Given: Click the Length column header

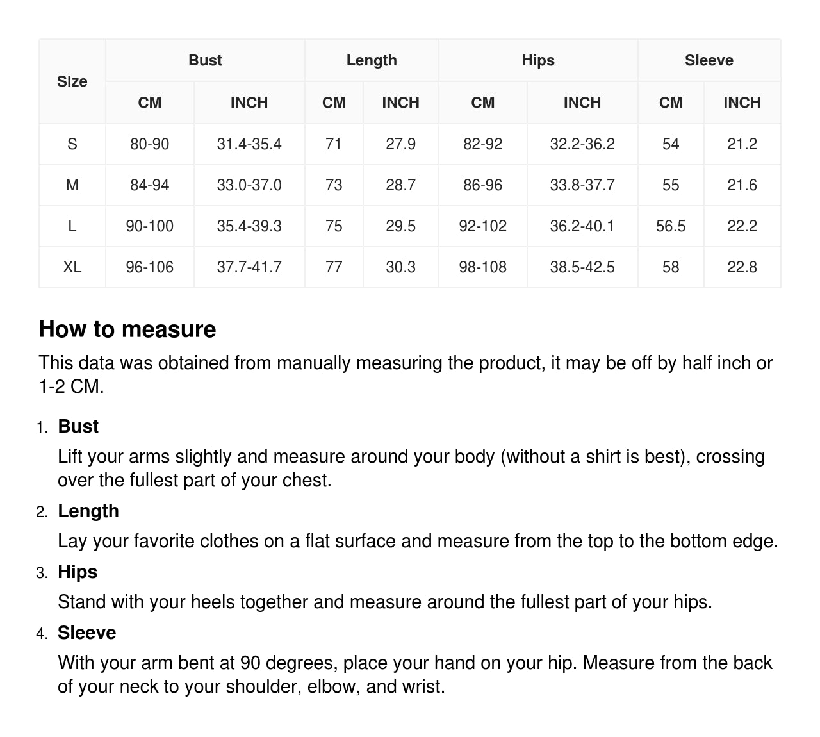Looking at the screenshot, I should (x=372, y=60).
